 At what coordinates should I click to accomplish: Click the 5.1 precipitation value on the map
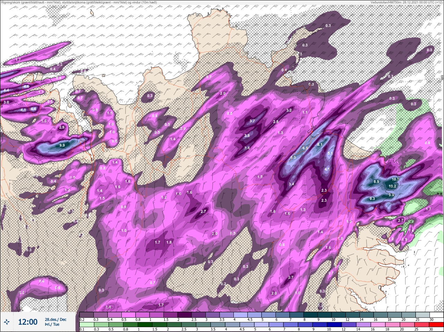330,153
